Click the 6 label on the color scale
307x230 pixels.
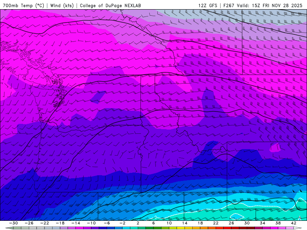(153, 223)
